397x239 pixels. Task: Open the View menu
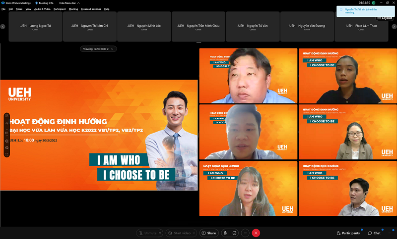(28, 9)
